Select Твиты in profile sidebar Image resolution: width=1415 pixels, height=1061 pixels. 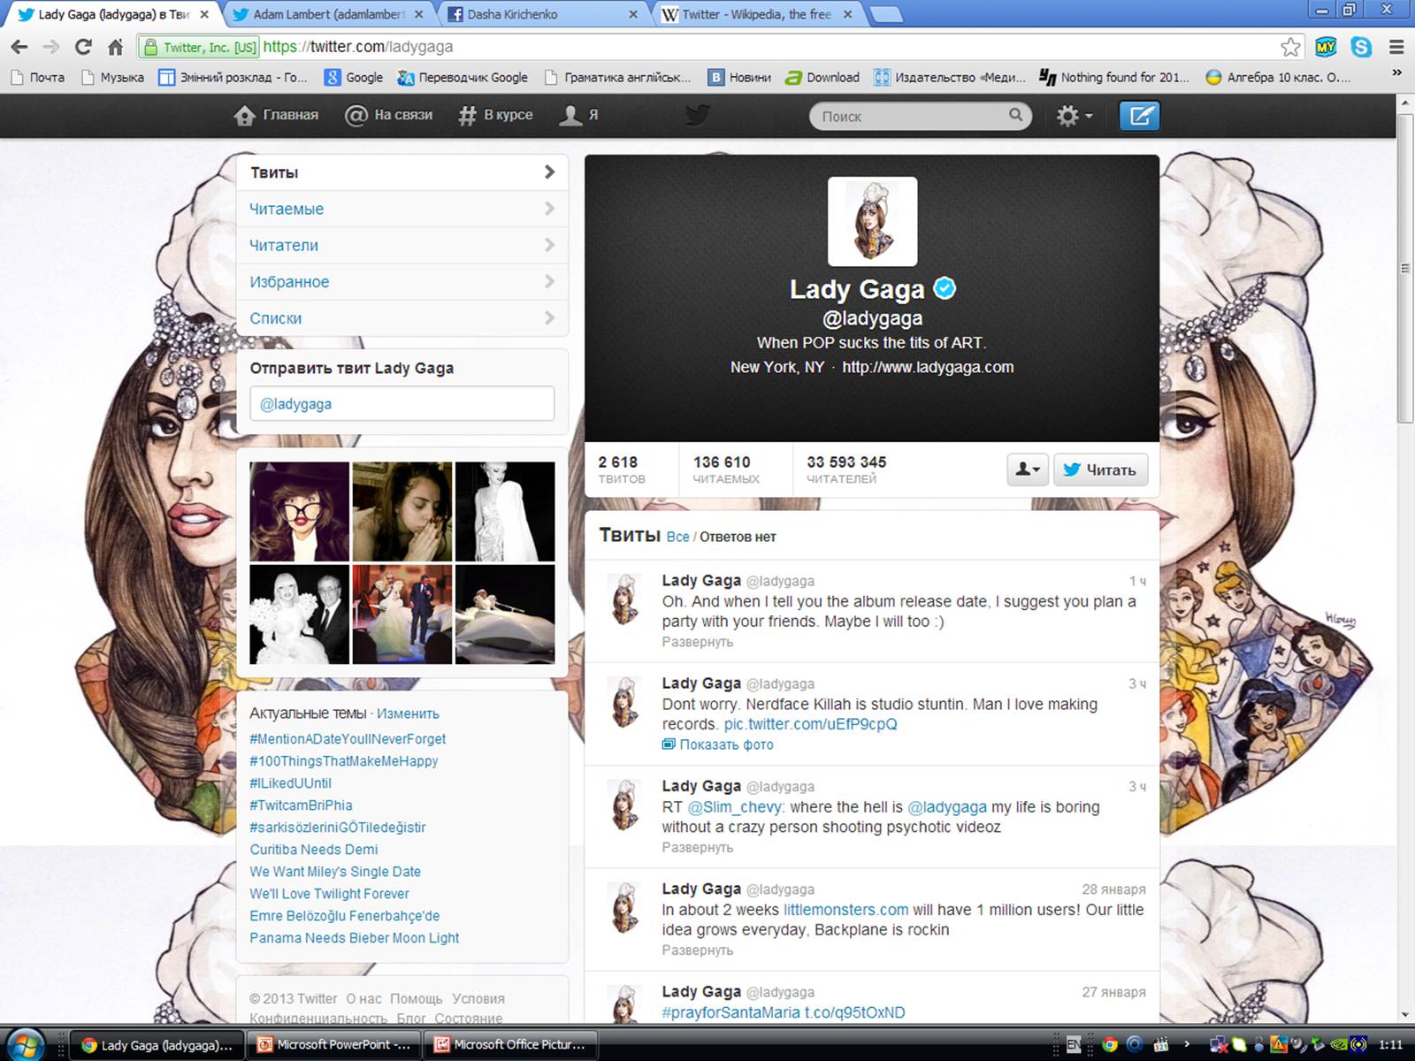coord(402,172)
